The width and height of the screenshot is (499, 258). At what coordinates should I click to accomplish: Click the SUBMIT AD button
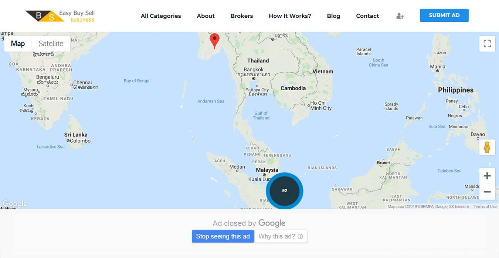point(444,15)
